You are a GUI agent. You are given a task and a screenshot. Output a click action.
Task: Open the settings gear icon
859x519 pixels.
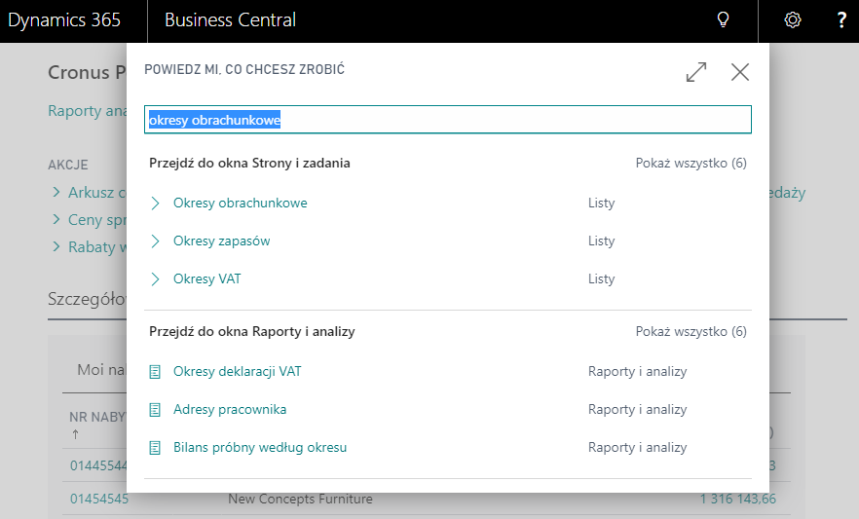point(792,20)
